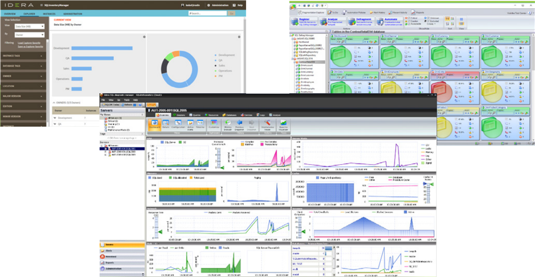Open Configuration view in diagnostic manager ribbon
This screenshot has height=277, width=535.
[179, 124]
